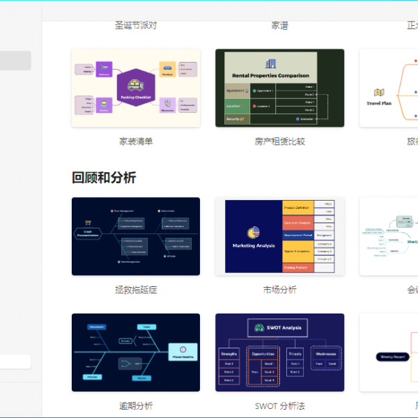This screenshot has width=418, height=418.
Task: Click the 市场分析 template label
Action: 279,290
